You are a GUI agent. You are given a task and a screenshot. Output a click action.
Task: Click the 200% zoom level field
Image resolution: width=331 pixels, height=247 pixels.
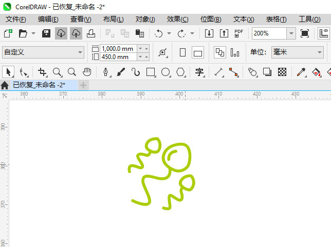click(269, 33)
